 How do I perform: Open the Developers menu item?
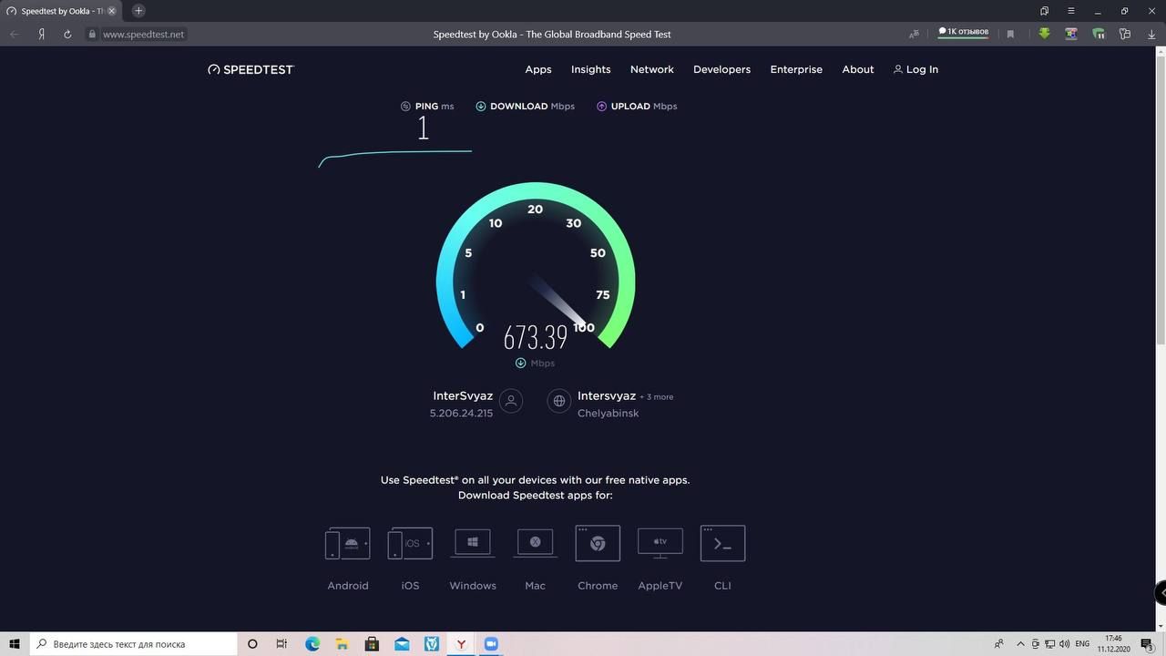tap(721, 69)
